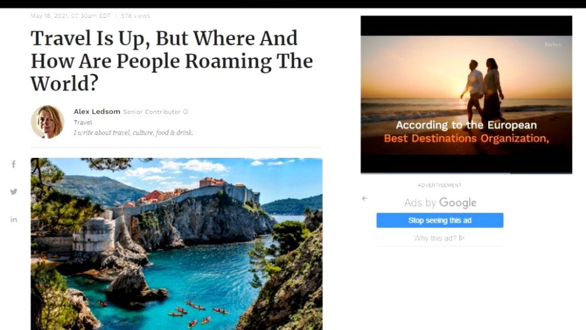Click the Senior Contributor label

(x=152, y=112)
